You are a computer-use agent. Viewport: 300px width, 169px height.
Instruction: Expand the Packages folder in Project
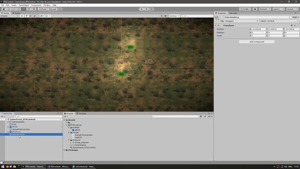tap(65, 150)
